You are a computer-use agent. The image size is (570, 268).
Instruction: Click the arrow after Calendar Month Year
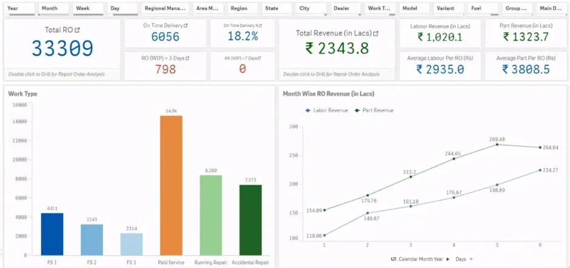(449, 259)
